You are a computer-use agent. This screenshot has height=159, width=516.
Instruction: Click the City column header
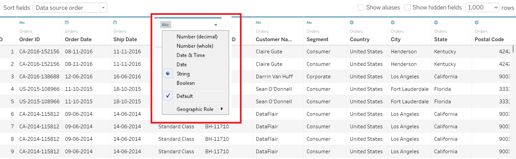(x=396, y=39)
